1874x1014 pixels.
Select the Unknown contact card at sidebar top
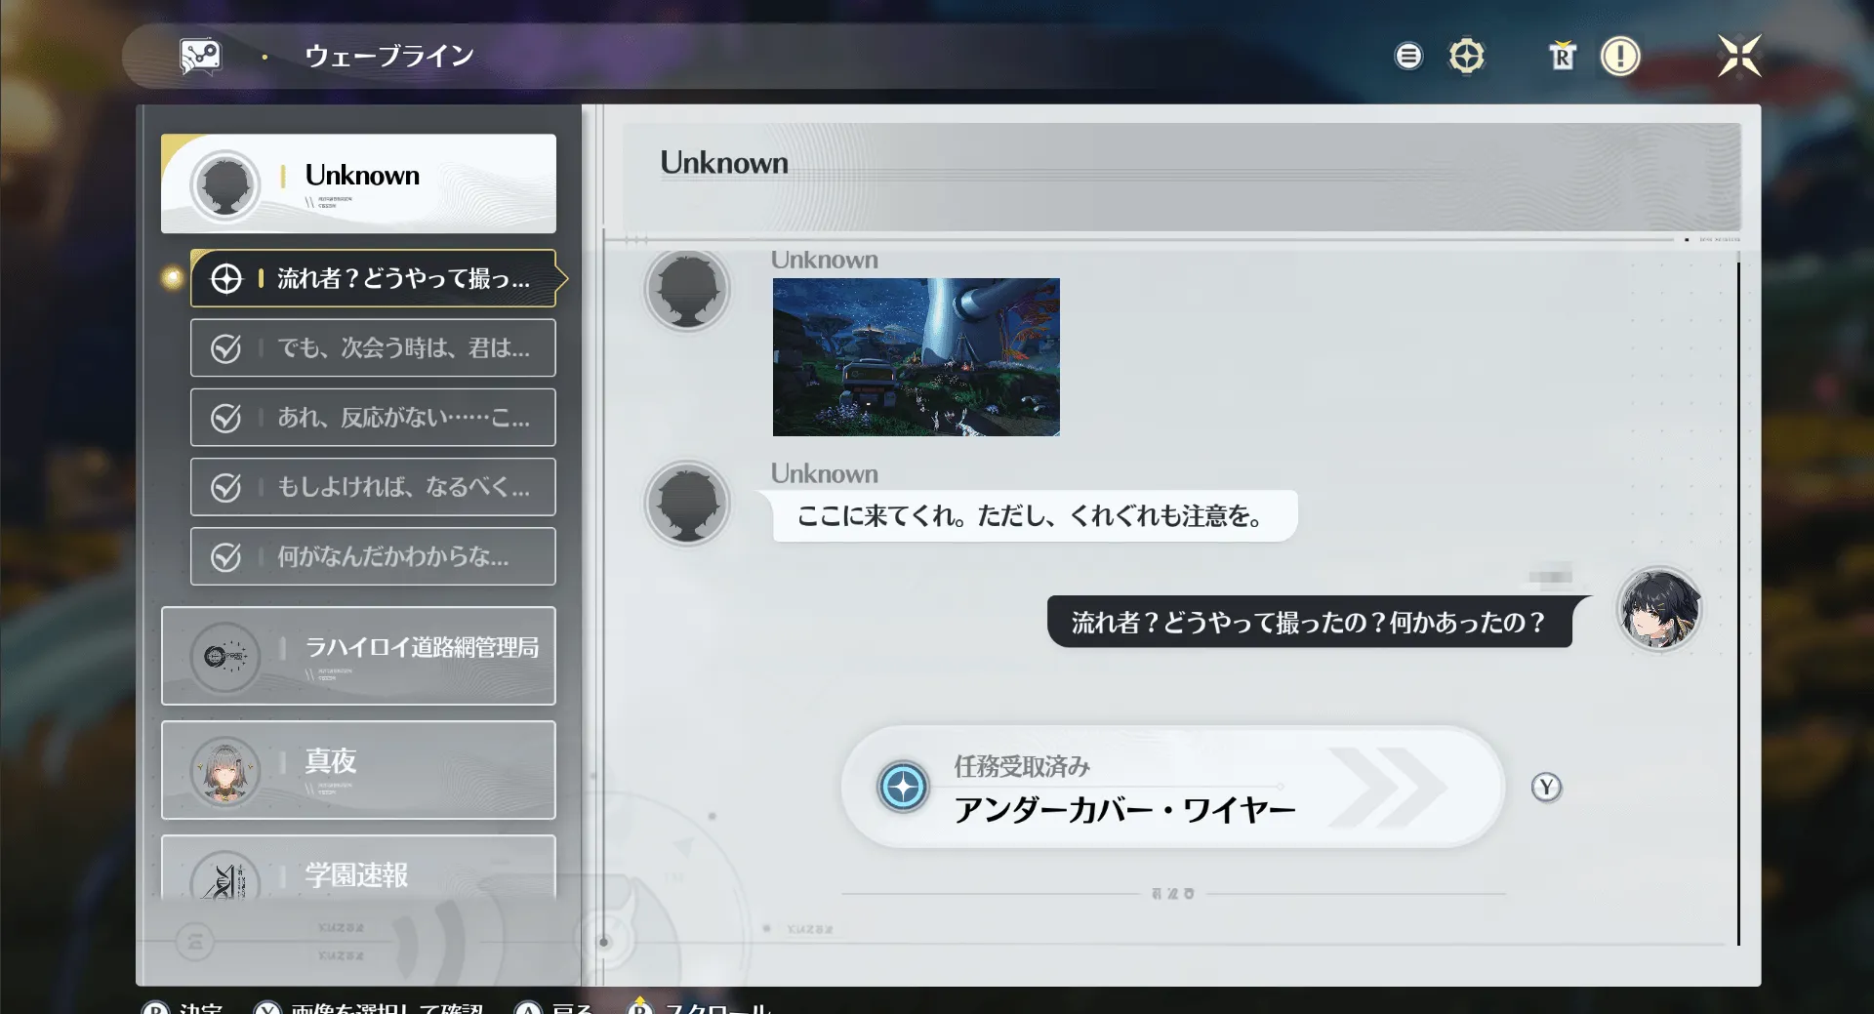(358, 183)
